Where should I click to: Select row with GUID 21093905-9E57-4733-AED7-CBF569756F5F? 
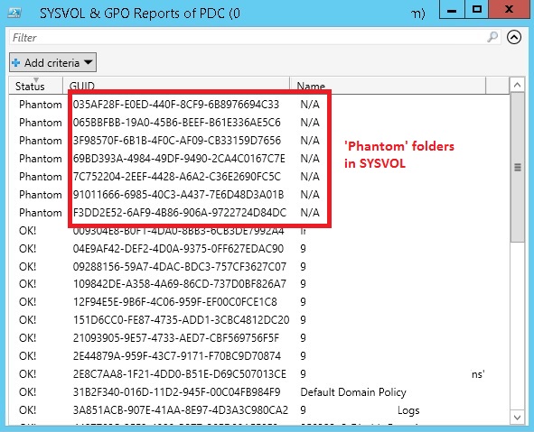tap(258, 338)
